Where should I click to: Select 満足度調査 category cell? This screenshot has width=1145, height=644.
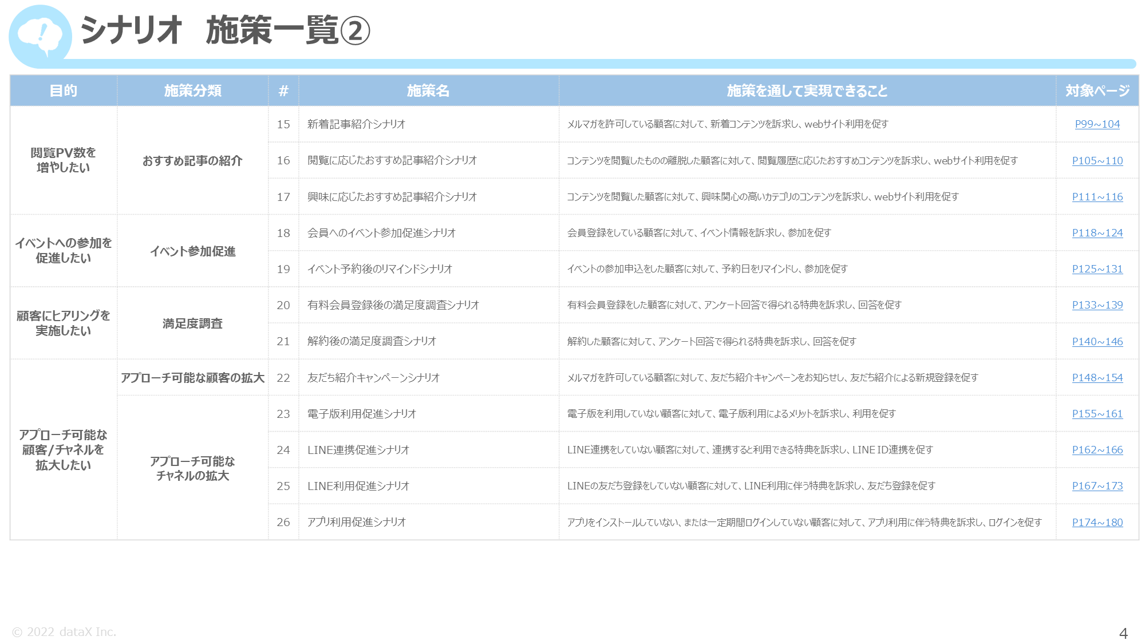click(x=193, y=323)
